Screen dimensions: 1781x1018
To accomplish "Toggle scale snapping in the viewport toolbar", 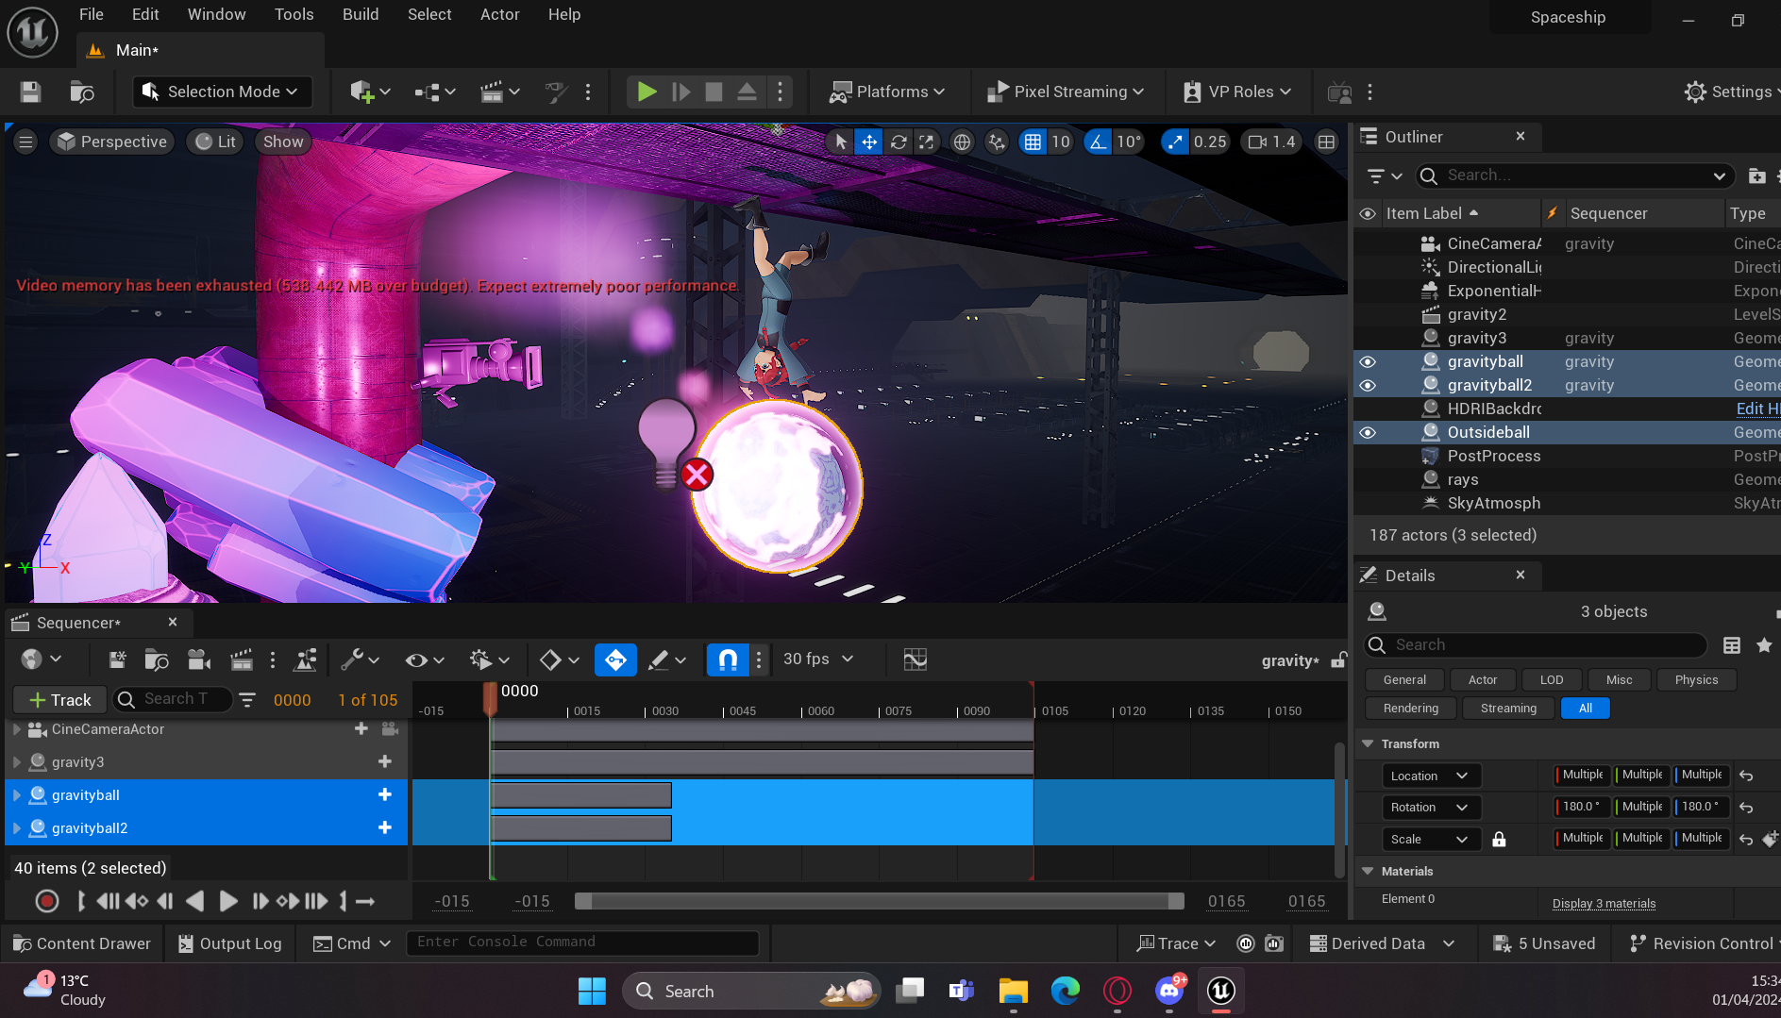I will click(1174, 142).
